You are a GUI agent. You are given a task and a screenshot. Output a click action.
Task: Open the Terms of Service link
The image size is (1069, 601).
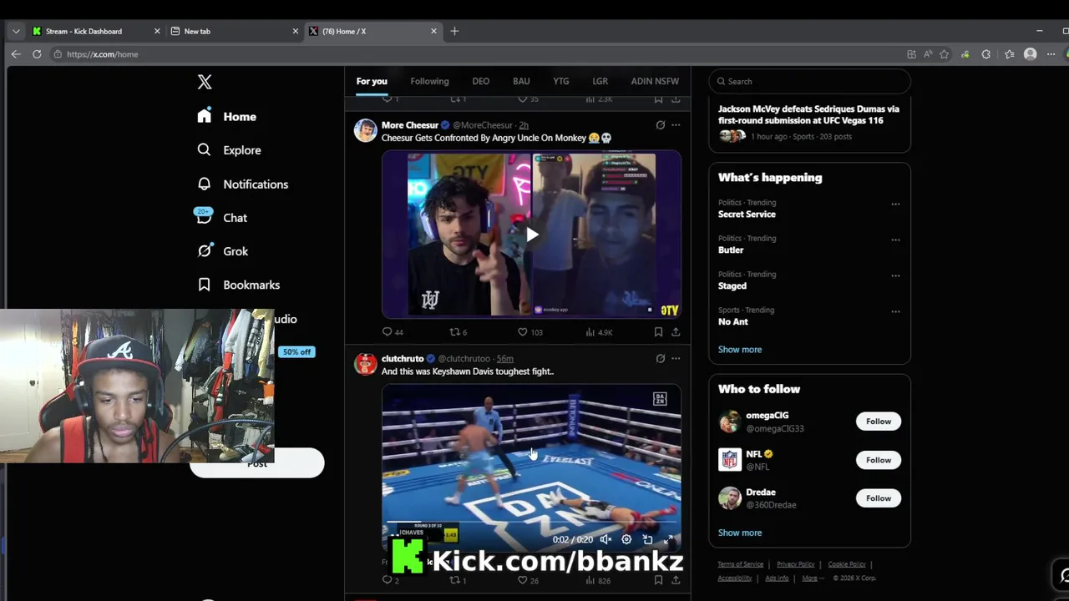[741, 564]
